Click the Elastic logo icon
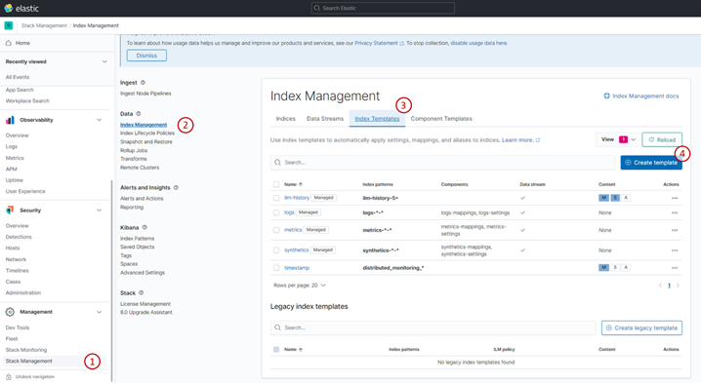Image resolution: width=701 pixels, height=383 pixels. click(8, 8)
